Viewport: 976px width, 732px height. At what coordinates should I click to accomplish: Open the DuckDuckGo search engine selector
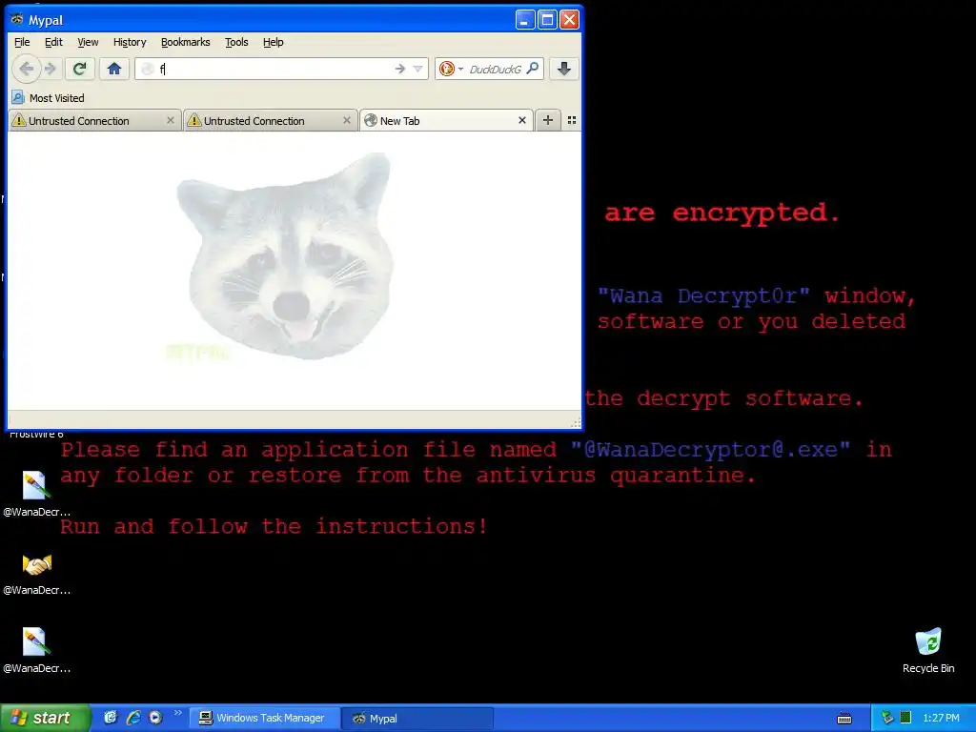click(x=451, y=69)
